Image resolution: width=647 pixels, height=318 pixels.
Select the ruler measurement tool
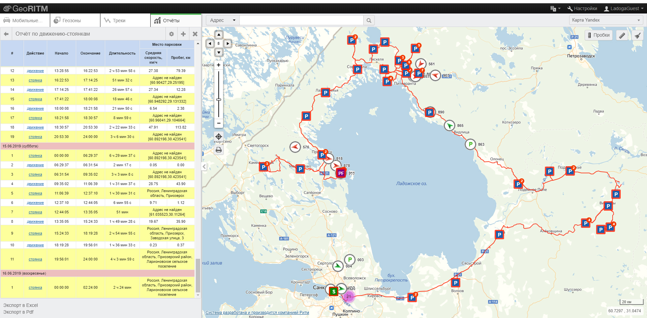coord(622,35)
